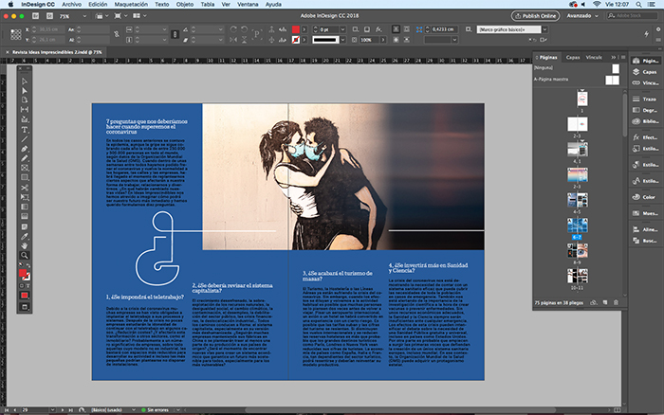664x415 pixels.
Task: Select the Gap tool
Action: click(25, 110)
